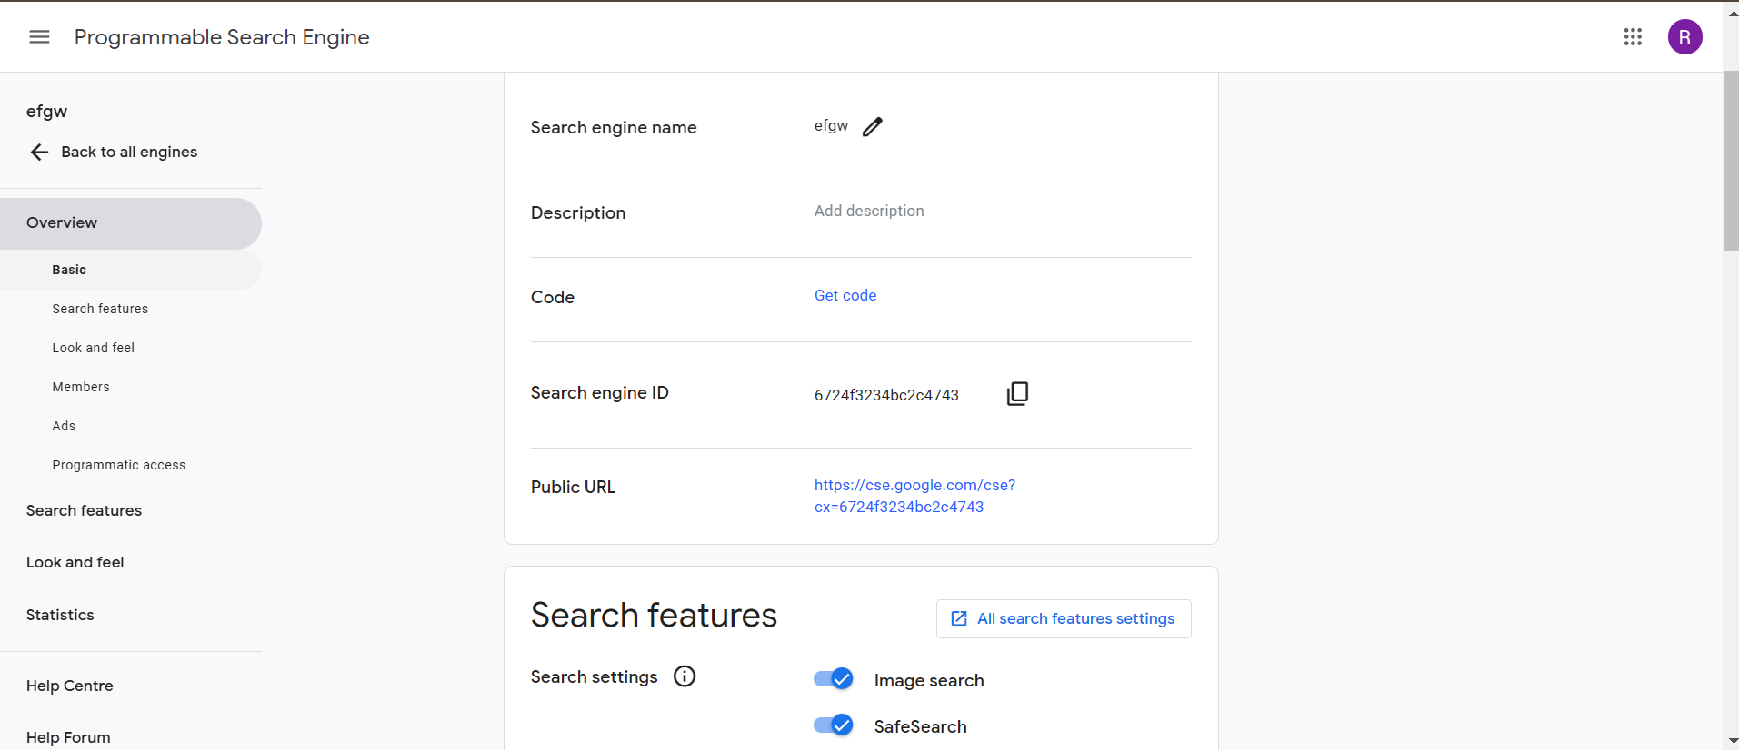Click the page vertical scrollbar thumb
The height and width of the screenshot is (750, 1739).
(x=1731, y=161)
